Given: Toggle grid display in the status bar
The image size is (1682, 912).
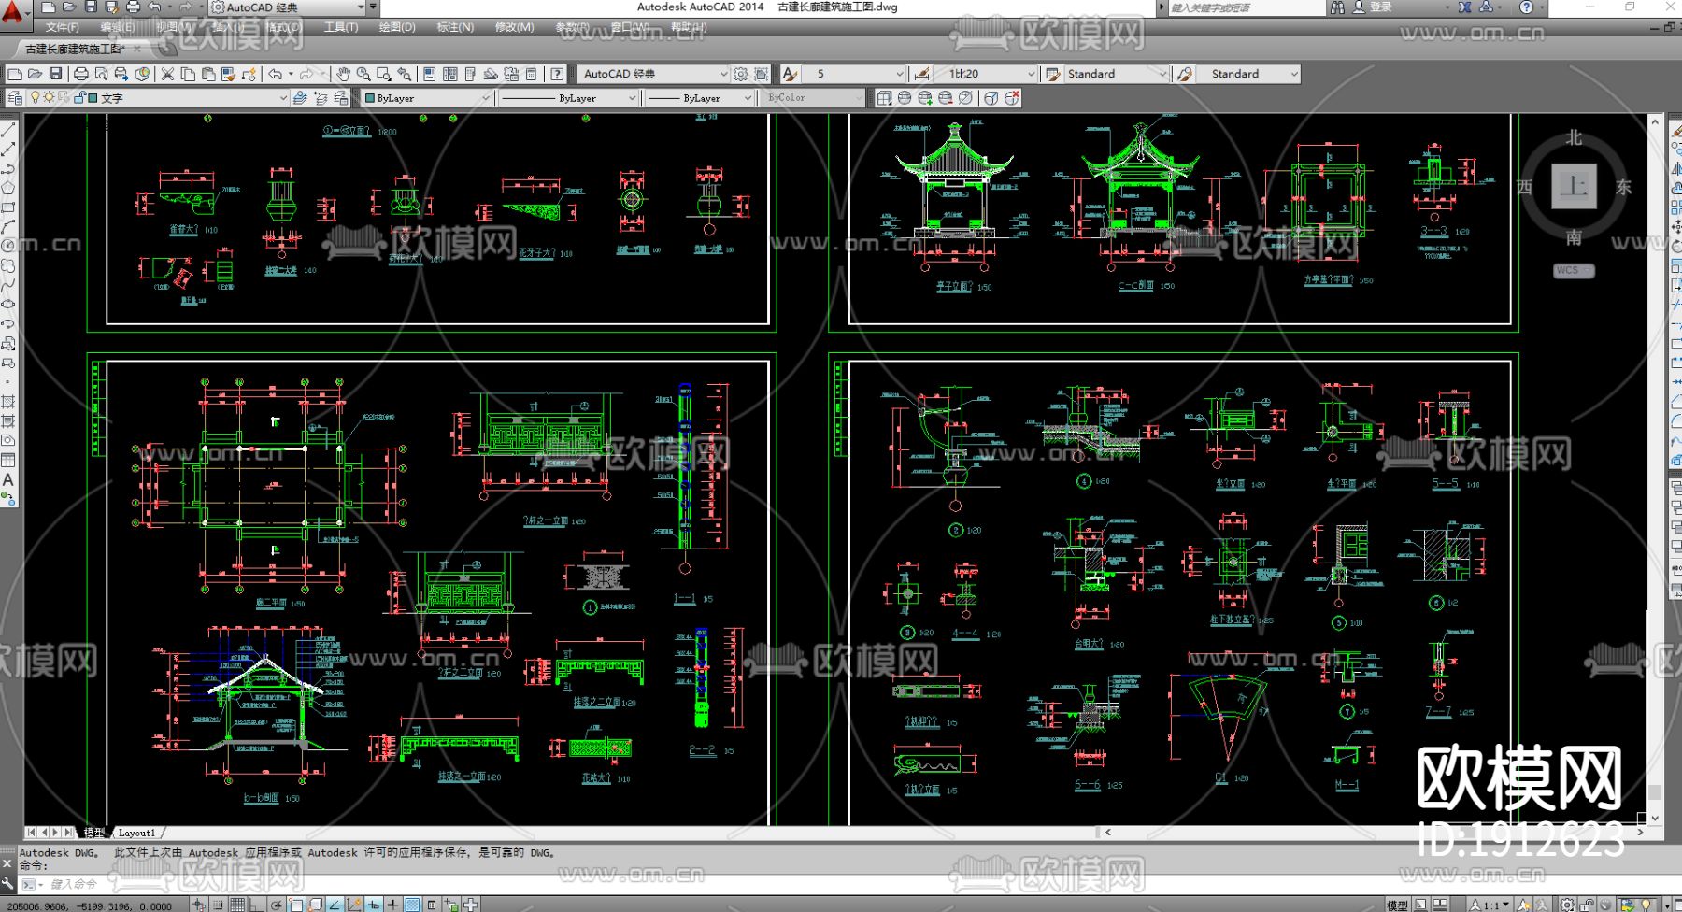Looking at the screenshot, I should pyautogui.click(x=237, y=905).
